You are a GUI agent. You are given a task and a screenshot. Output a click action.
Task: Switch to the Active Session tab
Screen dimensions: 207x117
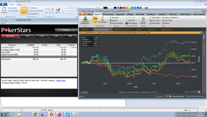click(108, 14)
